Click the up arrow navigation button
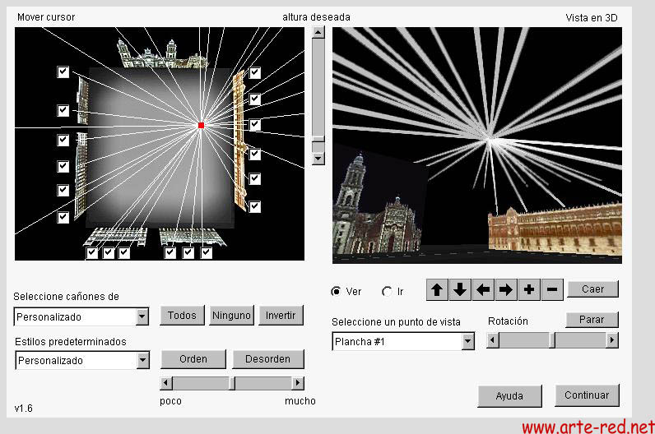This screenshot has height=434, width=655. 437,289
